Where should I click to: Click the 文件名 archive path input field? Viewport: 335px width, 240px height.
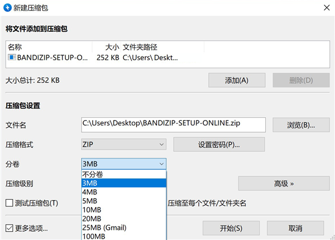click(173, 124)
